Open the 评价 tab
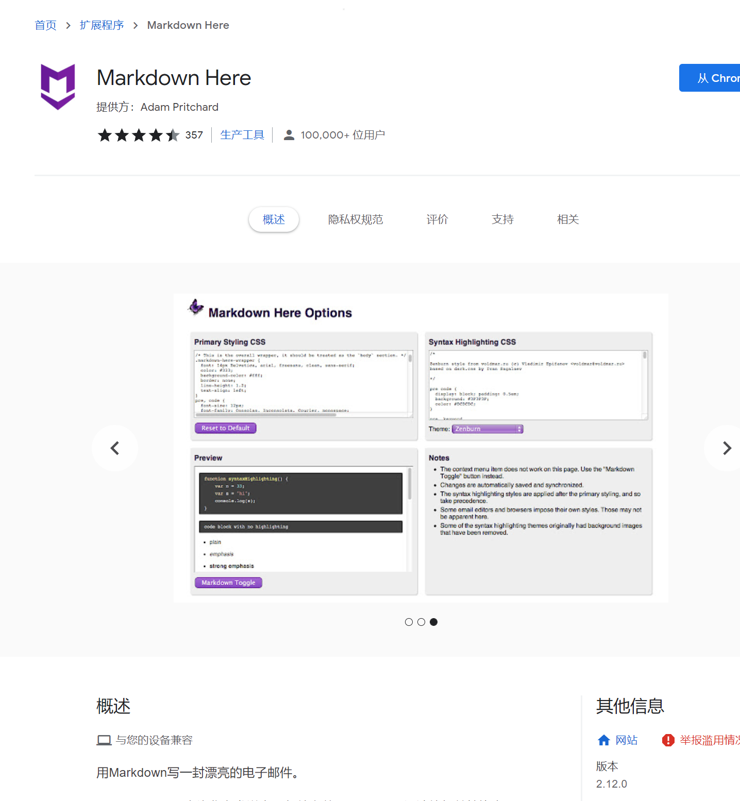This screenshot has height=801, width=740. [437, 219]
